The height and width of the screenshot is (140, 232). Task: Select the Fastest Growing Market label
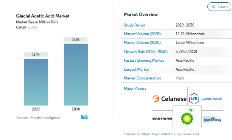(144, 61)
